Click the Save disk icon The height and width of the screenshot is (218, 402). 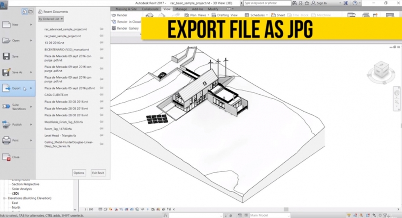[x=6, y=56]
